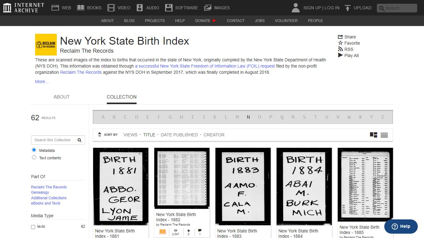Viewport: 424px width, 238px height.
Task: Open eBooks and Texts link
Action: click(46, 203)
